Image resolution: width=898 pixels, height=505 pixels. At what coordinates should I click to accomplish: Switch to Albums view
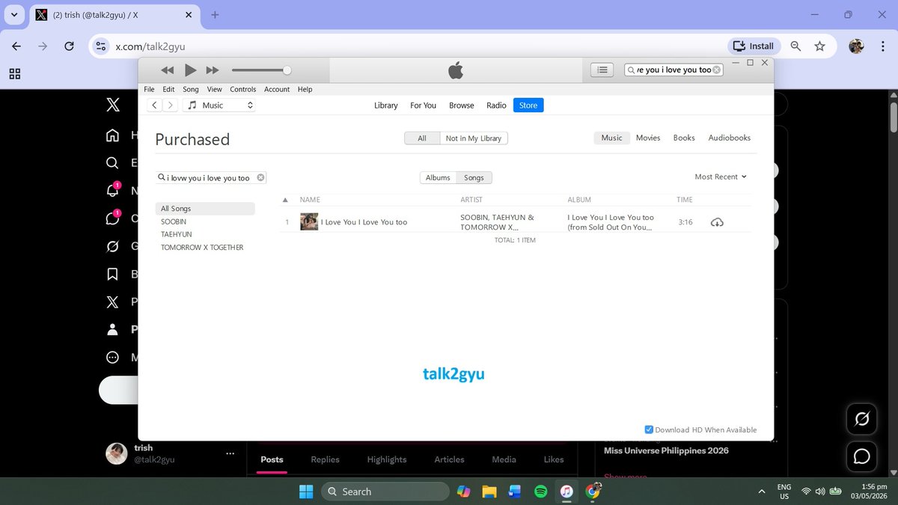click(x=438, y=178)
